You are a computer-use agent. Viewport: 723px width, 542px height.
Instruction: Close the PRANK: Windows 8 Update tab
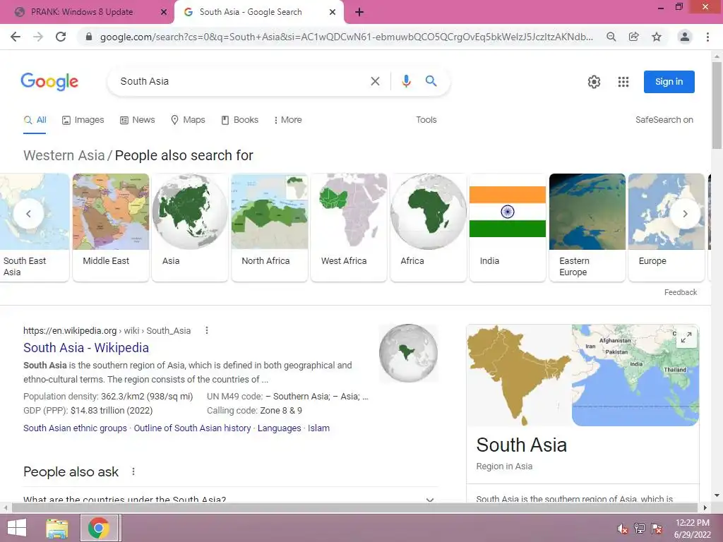click(164, 12)
